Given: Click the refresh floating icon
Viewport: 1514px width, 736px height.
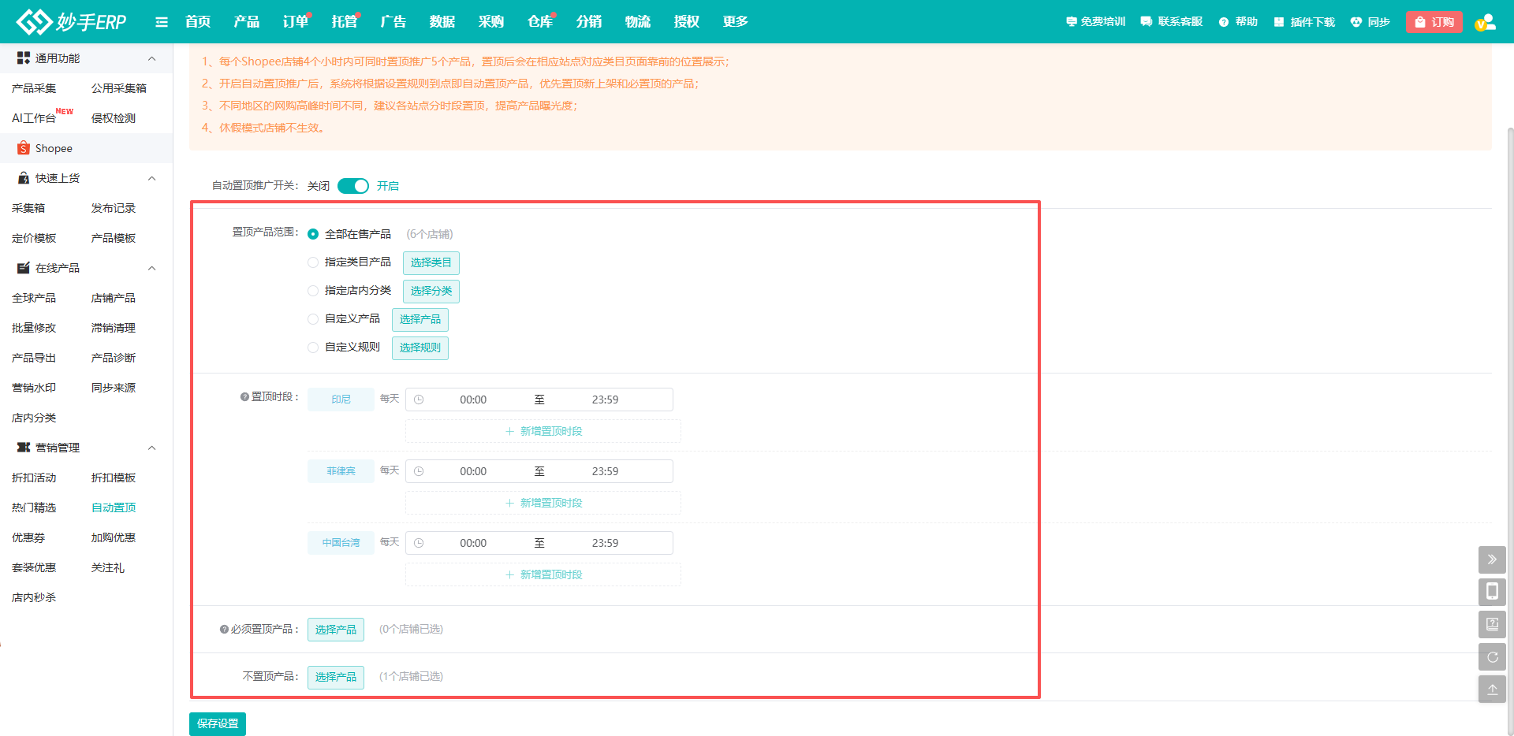Looking at the screenshot, I should 1492,656.
